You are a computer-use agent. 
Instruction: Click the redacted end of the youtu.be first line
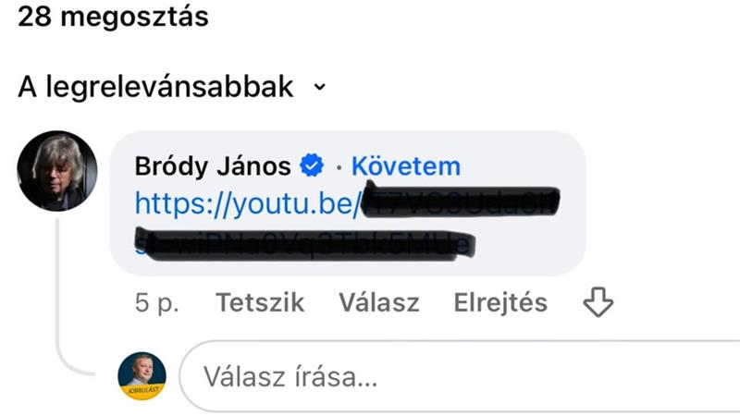462,202
